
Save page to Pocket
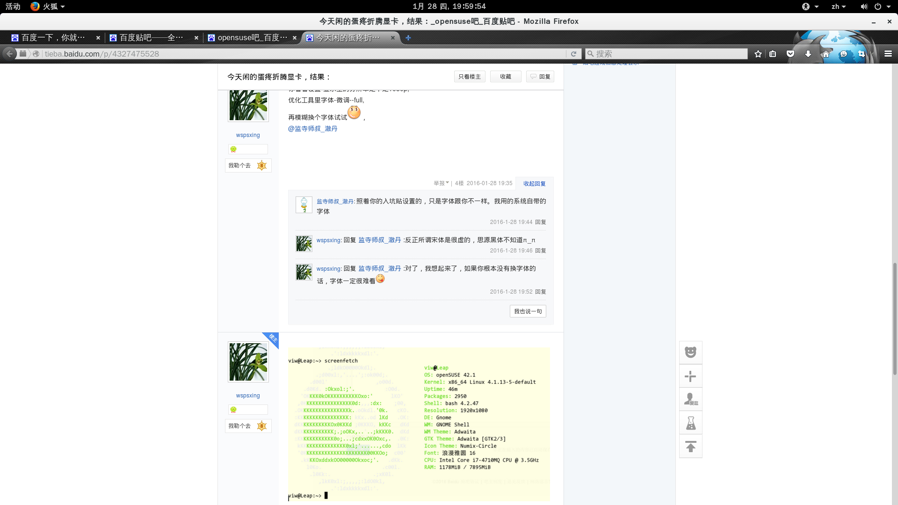[x=790, y=54]
